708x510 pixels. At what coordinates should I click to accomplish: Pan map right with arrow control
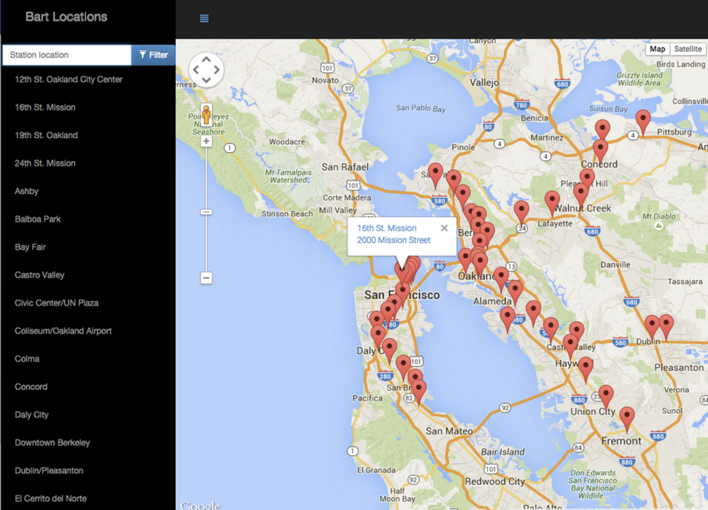pyautogui.click(x=216, y=70)
